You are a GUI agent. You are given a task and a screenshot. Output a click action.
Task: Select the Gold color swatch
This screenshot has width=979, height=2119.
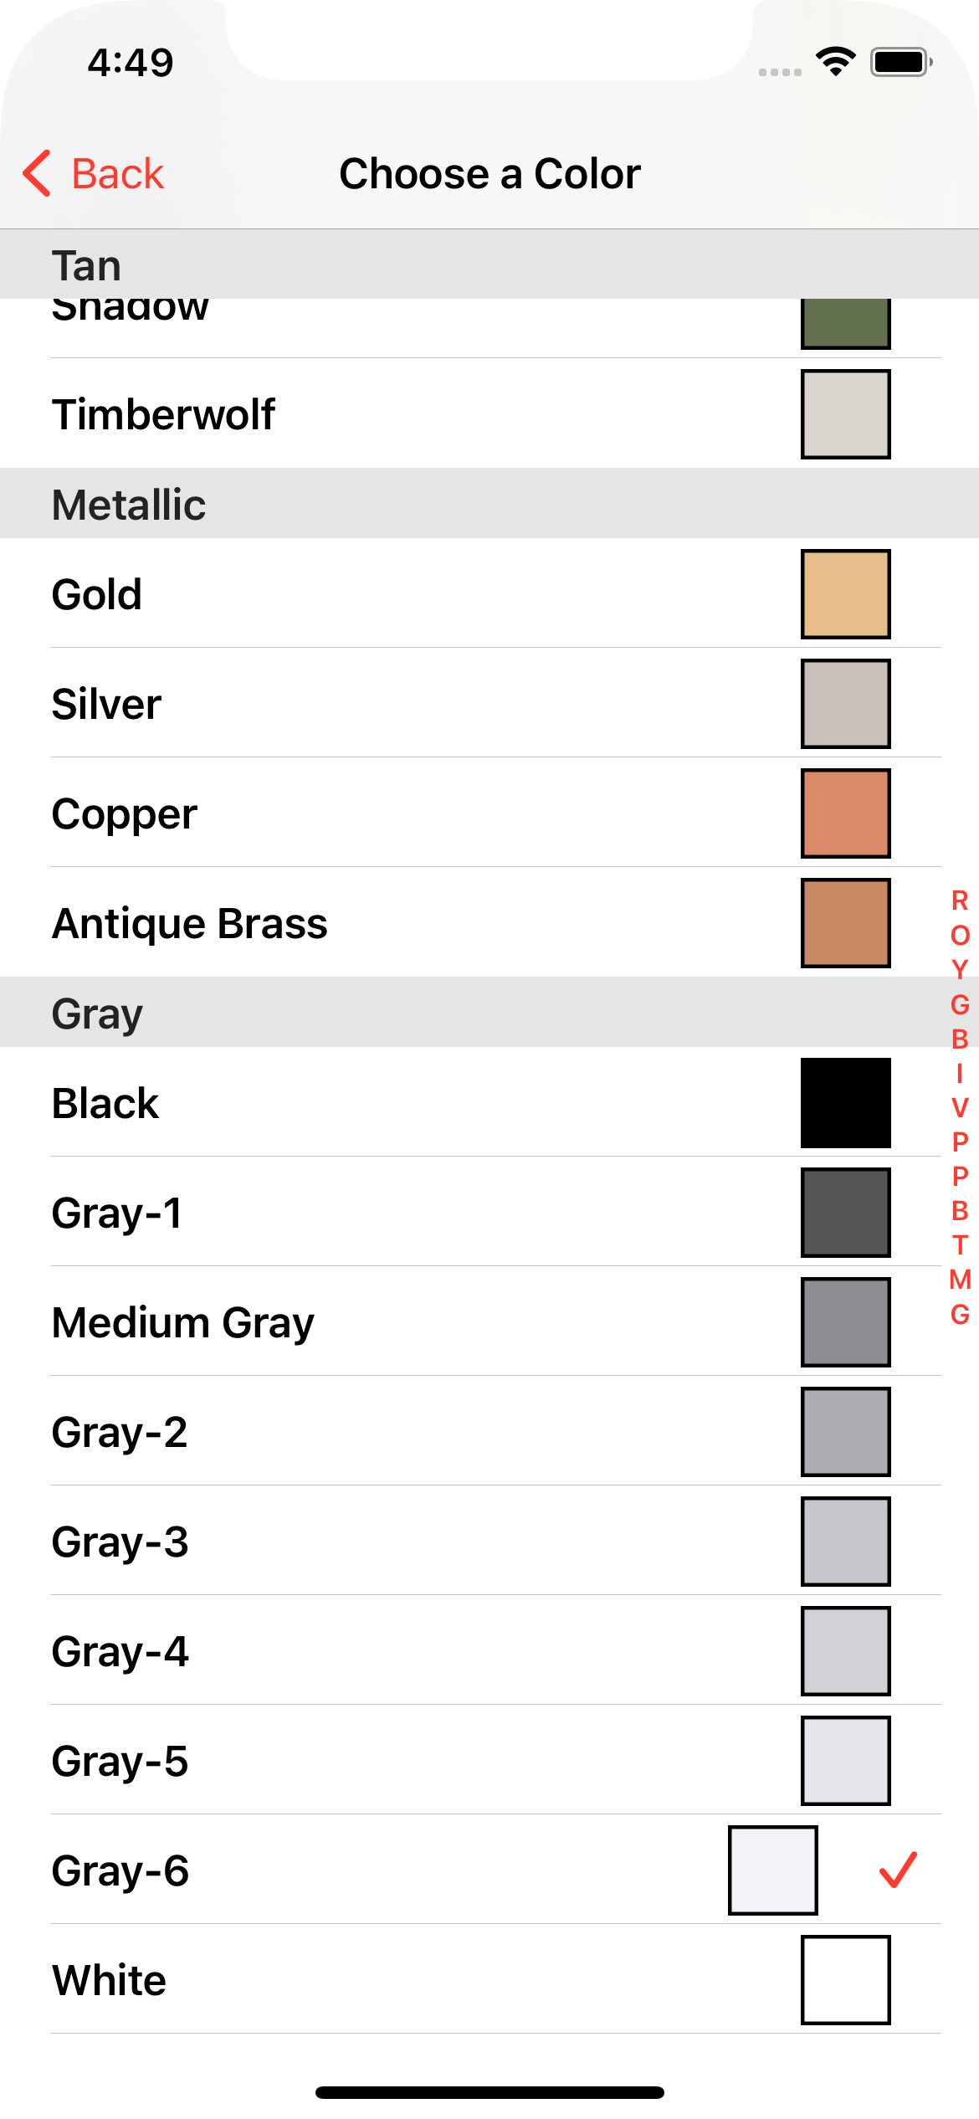click(845, 594)
